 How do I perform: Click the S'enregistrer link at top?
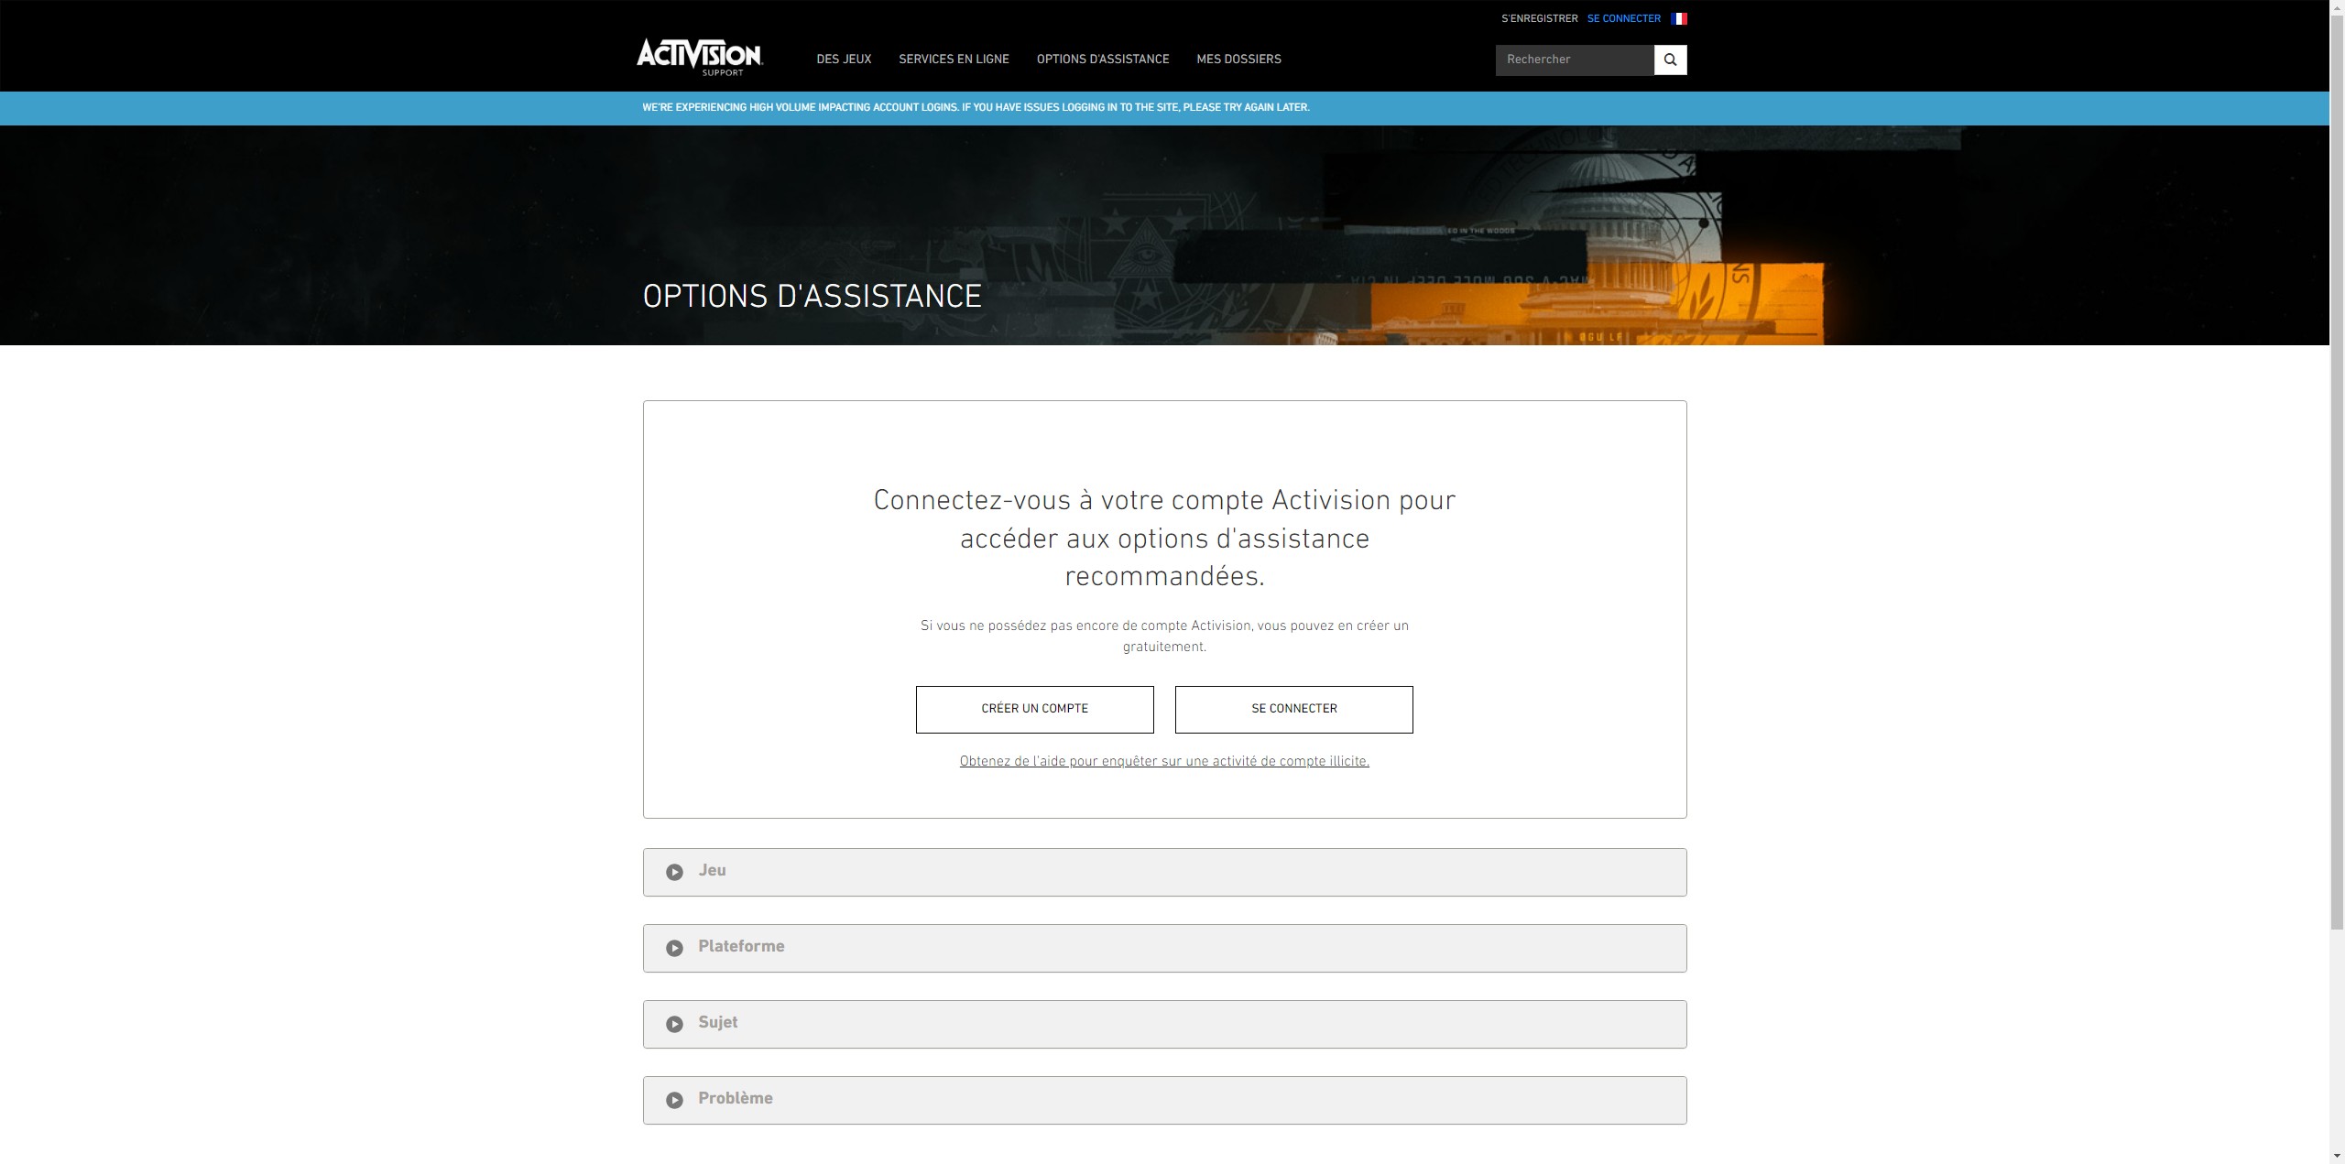point(1539,18)
